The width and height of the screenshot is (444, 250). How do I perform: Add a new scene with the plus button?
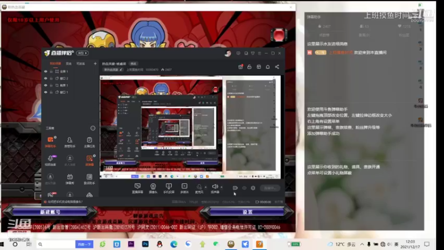(x=95, y=64)
